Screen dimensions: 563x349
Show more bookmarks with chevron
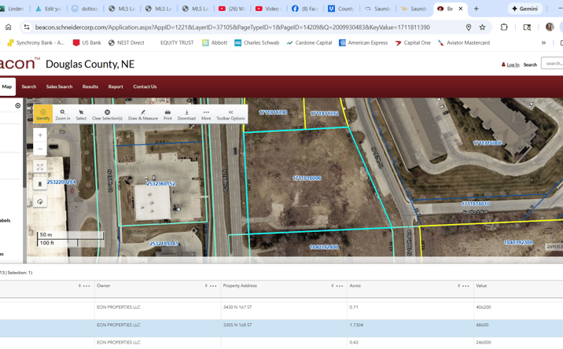(543, 42)
